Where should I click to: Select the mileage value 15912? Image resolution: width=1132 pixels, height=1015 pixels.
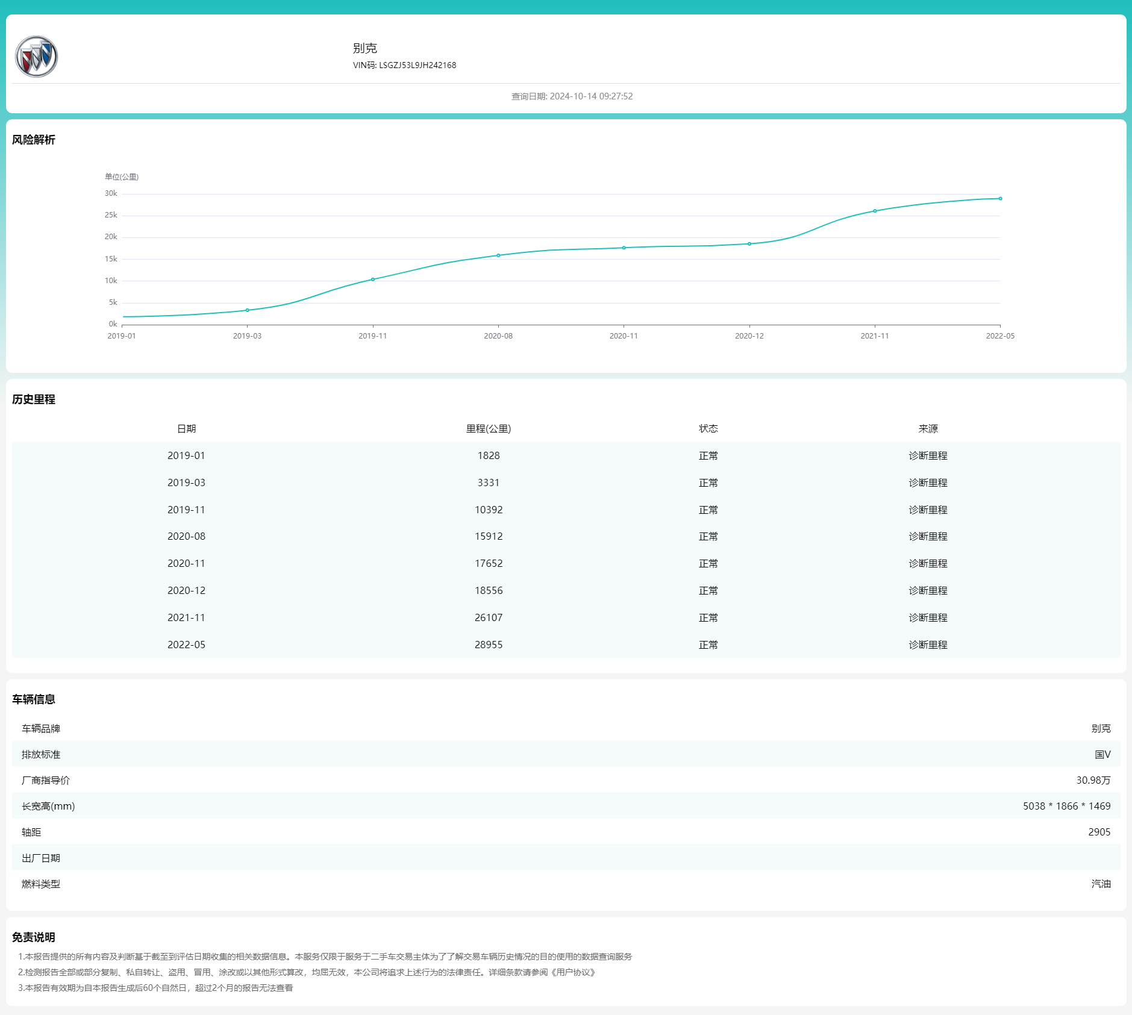489,536
